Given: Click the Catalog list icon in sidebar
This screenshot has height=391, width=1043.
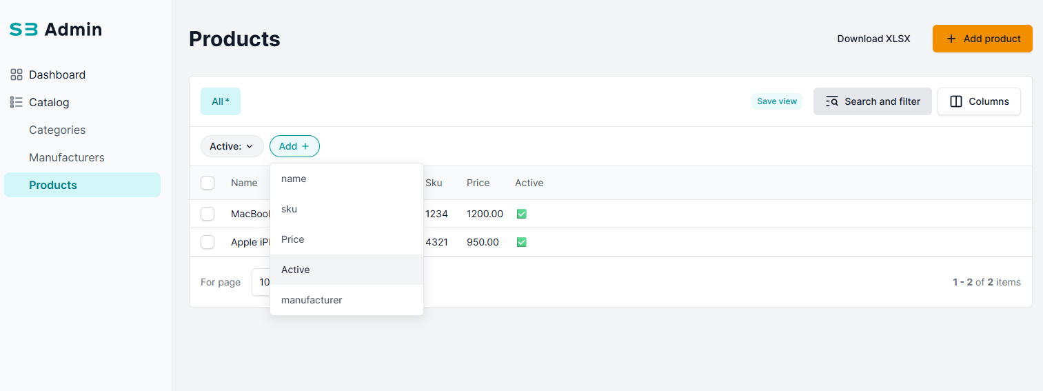Looking at the screenshot, I should click(17, 102).
